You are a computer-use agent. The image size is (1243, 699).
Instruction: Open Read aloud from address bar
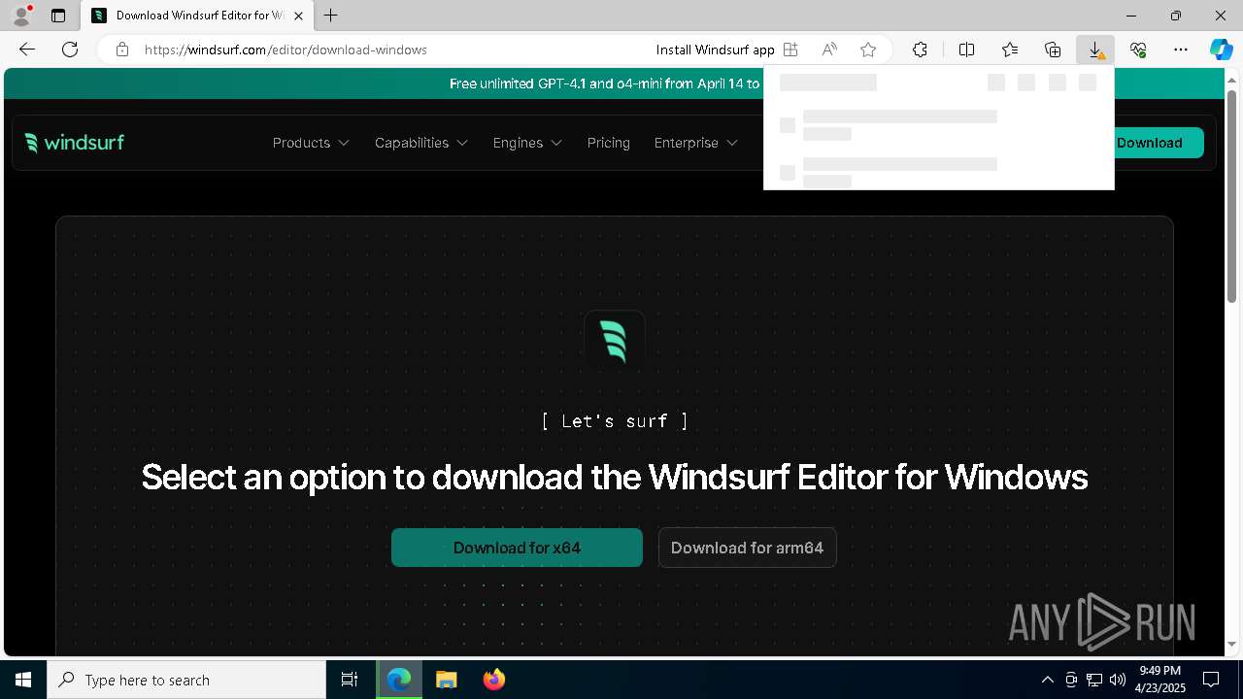tap(829, 50)
